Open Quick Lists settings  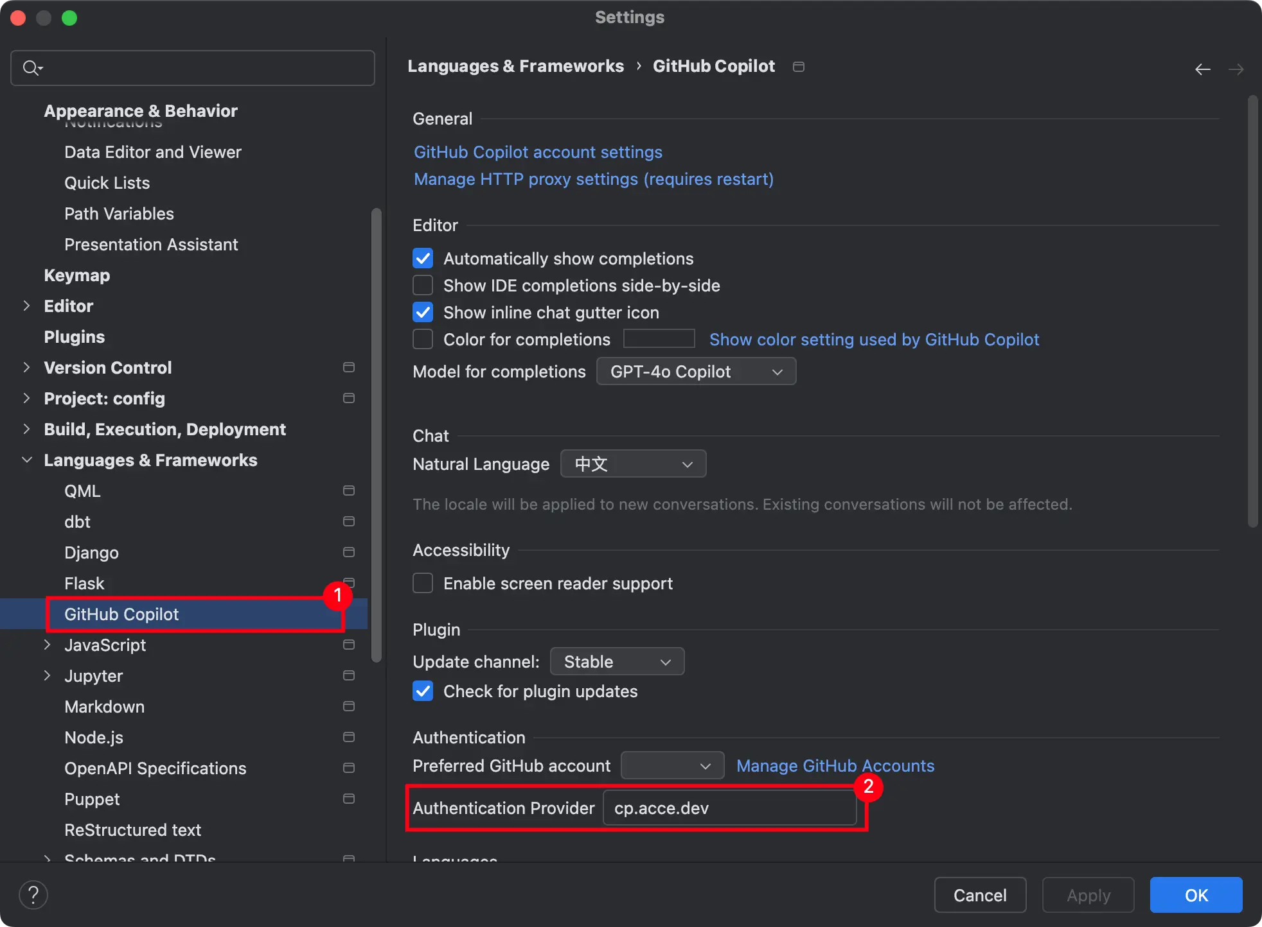pos(107,182)
